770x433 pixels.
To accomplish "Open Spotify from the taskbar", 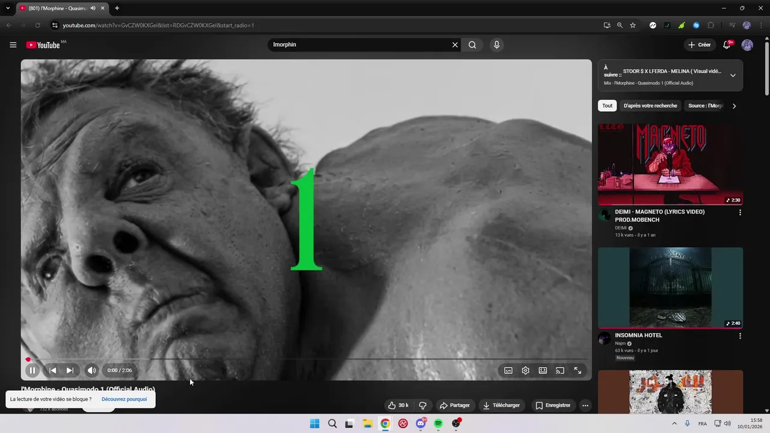I will click(439, 423).
